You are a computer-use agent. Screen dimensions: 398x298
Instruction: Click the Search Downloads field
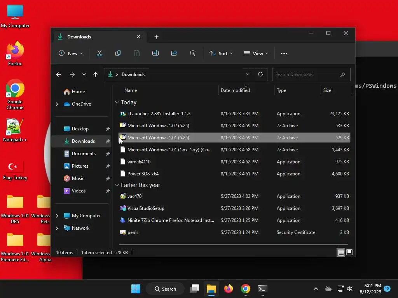(311, 74)
